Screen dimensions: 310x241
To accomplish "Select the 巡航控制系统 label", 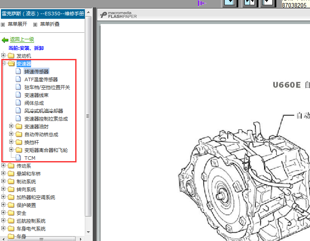I will click(x=31, y=221).
